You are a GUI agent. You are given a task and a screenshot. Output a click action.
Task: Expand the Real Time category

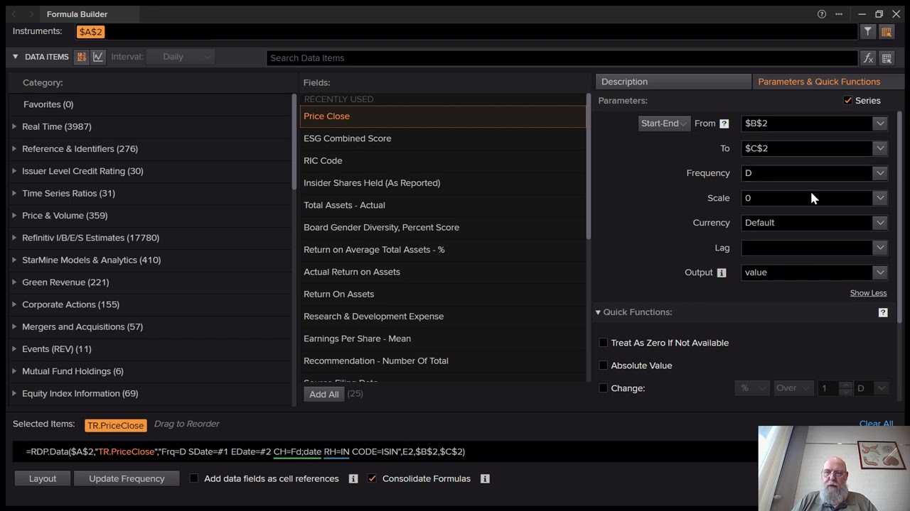[x=14, y=126]
